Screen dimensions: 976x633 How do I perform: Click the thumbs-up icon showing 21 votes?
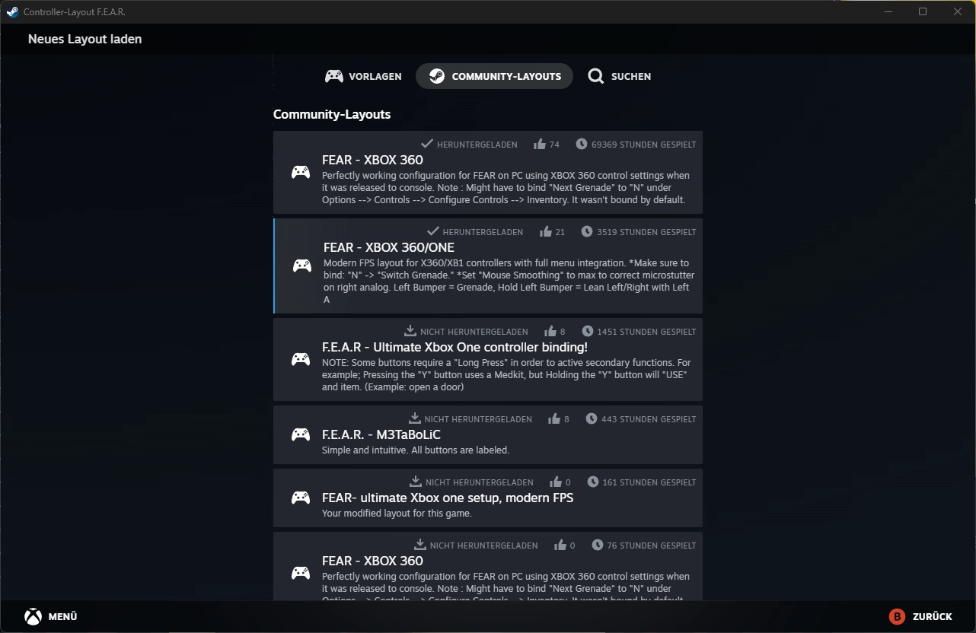pos(545,231)
